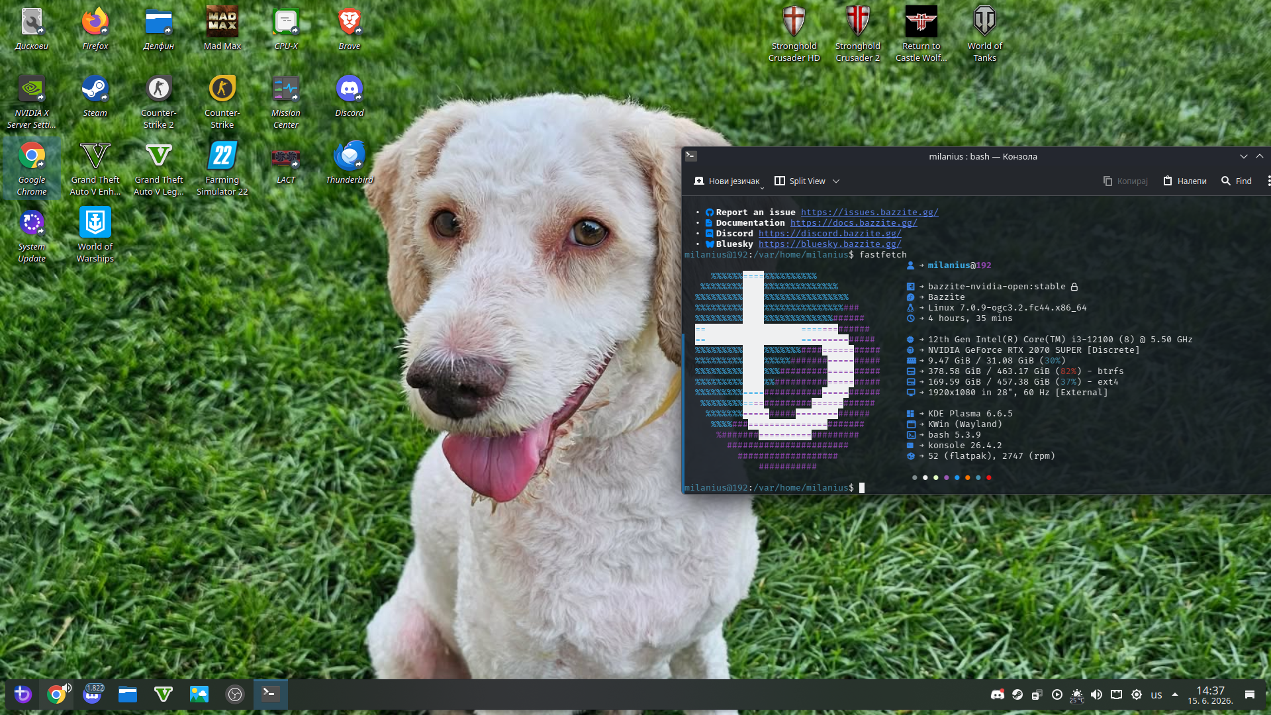The width and height of the screenshot is (1271, 715).
Task: Open the Counter-Strike desktop shortcut
Action: pyautogui.click(x=222, y=102)
